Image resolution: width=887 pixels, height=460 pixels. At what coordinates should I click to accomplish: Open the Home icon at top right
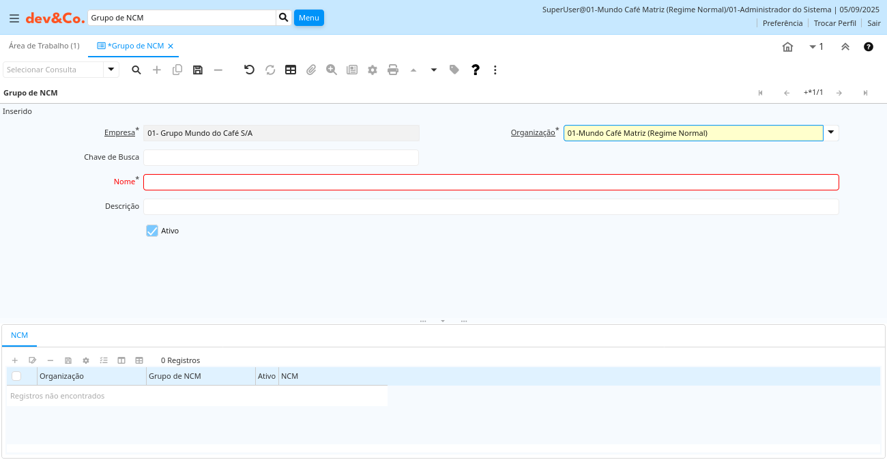[x=787, y=46]
